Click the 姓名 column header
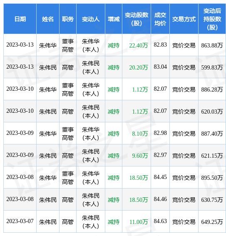The image size is (226, 236). 48,19
